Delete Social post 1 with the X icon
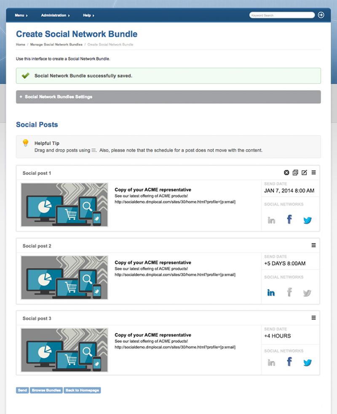Image resolution: width=337 pixels, height=414 pixels. click(x=286, y=173)
